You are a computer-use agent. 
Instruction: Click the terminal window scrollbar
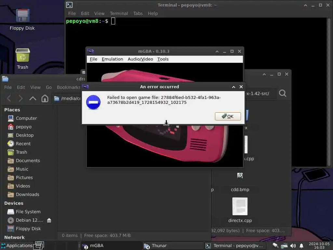click(329, 92)
